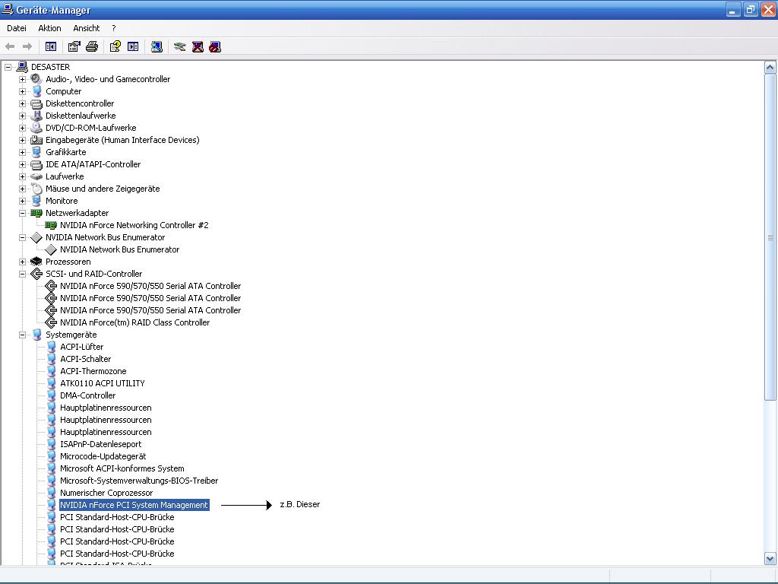Click the Print toolbar icon
This screenshot has height=584, width=778.
(92, 46)
